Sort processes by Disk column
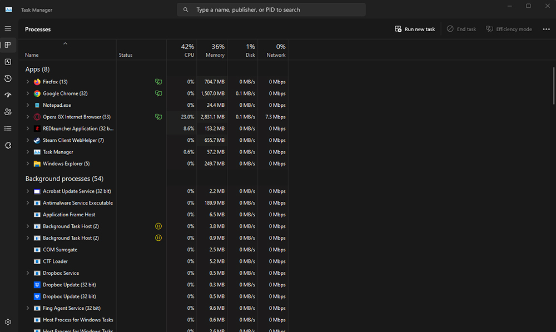The width and height of the screenshot is (556, 332). pyautogui.click(x=242, y=50)
